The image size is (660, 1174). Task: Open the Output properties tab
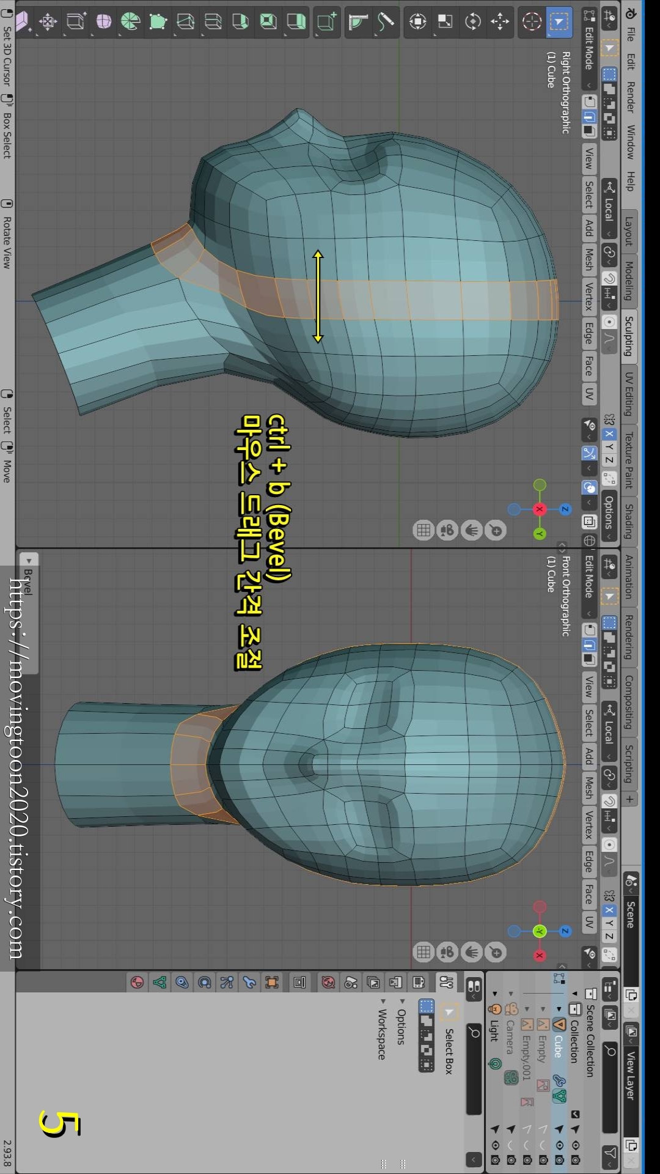[x=396, y=983]
